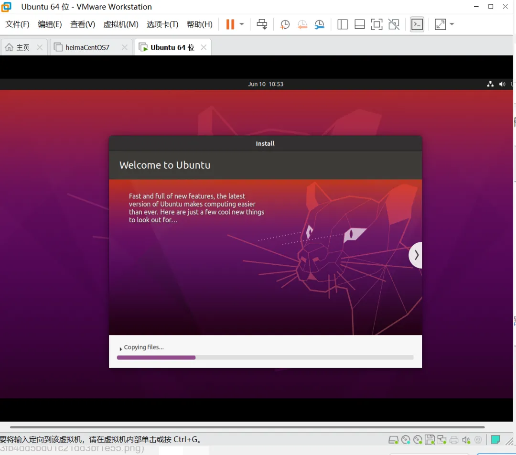
Task: Open the 选项卡(T) menu
Action: pos(162,24)
